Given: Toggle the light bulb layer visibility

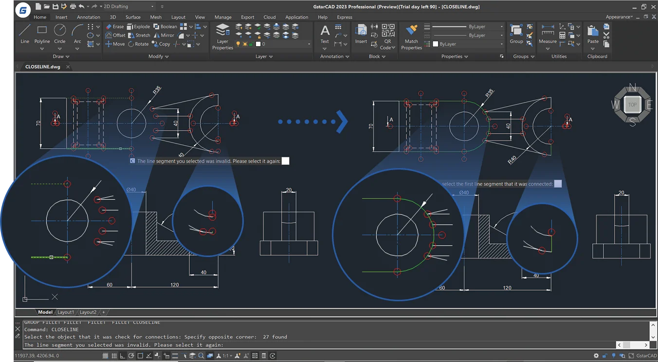Looking at the screenshot, I should point(238,44).
